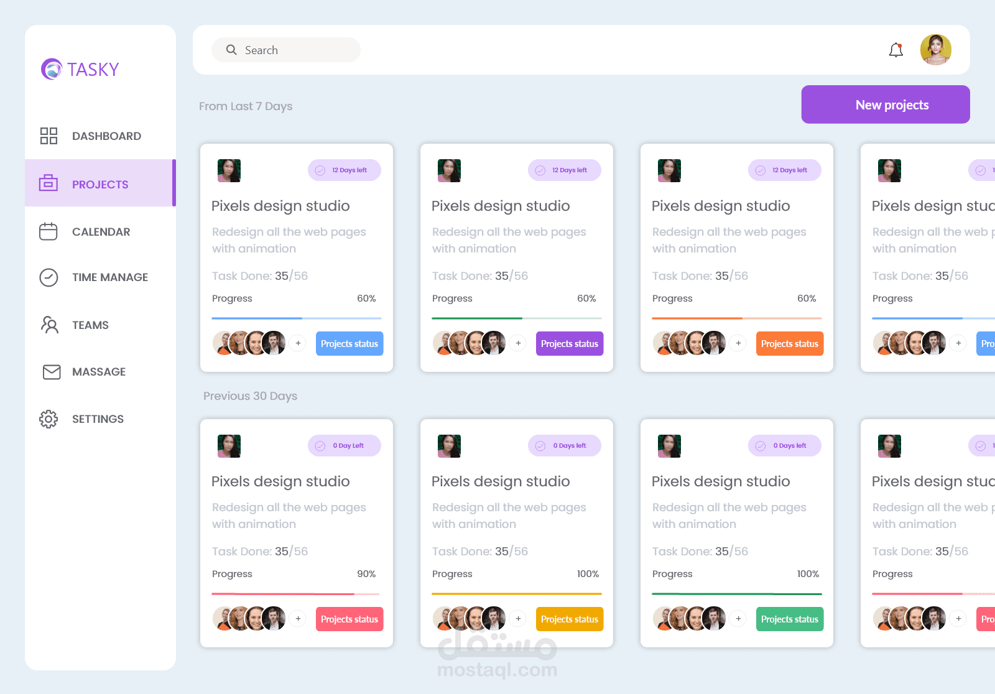This screenshot has height=694, width=995.
Task: Click the TASKY brand name
Action: (x=93, y=70)
